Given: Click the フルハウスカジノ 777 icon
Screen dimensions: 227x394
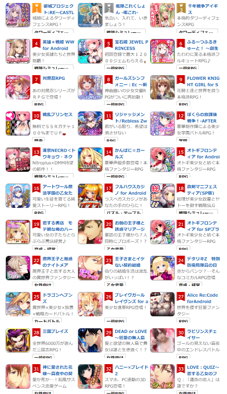Looking at the screenshot, I should (90, 196).
